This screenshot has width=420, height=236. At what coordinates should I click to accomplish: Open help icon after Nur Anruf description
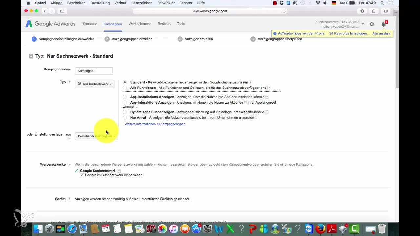pyautogui.click(x=257, y=118)
